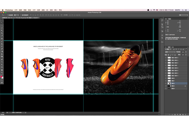Viewport: 189px width, 124px height.
Task: Open the auto-select 组 dropdown
Action: pyautogui.click(x=16, y=15)
